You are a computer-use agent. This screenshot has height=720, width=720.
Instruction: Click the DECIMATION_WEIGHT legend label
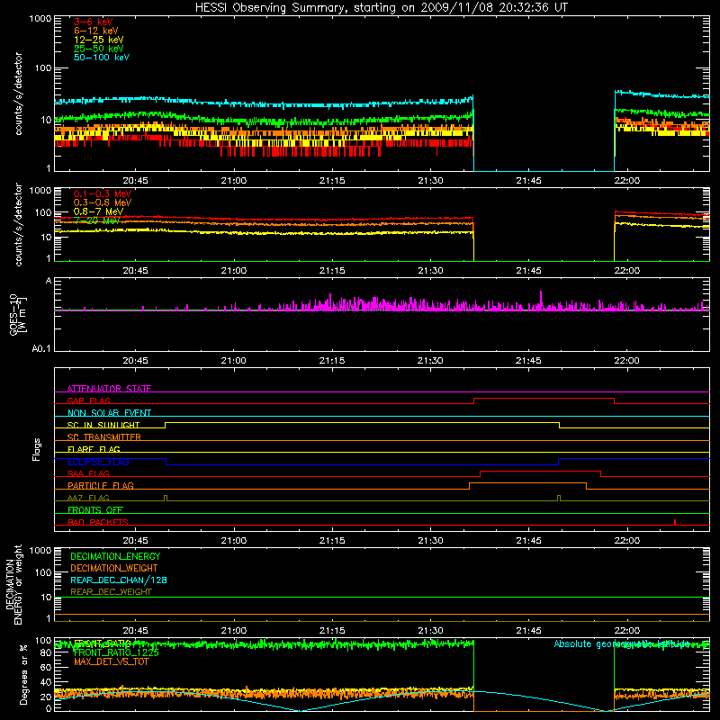[114, 568]
